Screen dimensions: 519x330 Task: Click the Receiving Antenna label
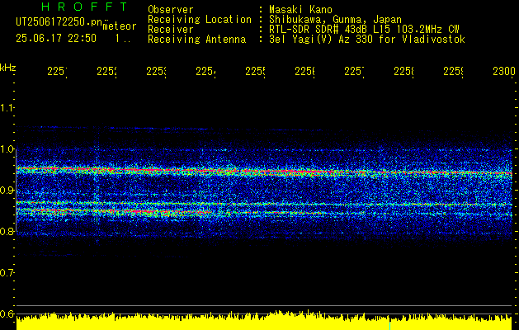point(197,40)
